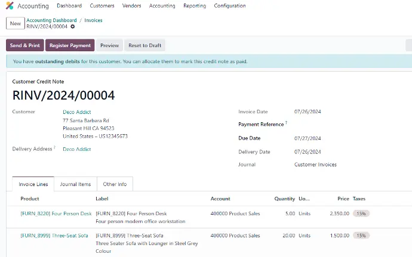
Task: Click Four Person Desk label cell
Action: tap(140, 218)
